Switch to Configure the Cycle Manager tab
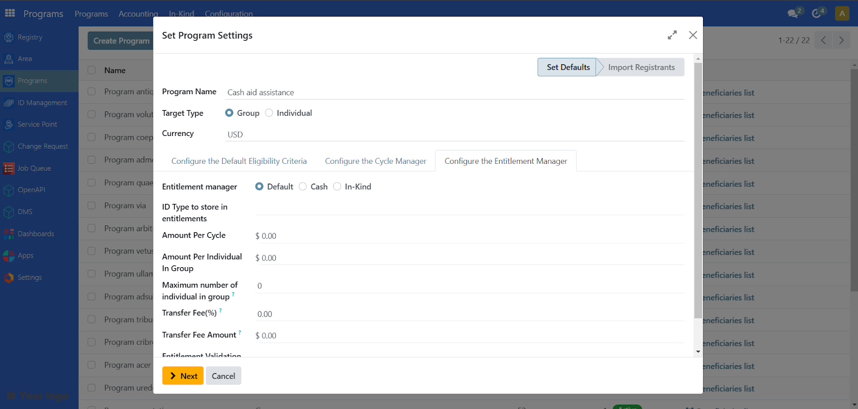 (x=375, y=161)
